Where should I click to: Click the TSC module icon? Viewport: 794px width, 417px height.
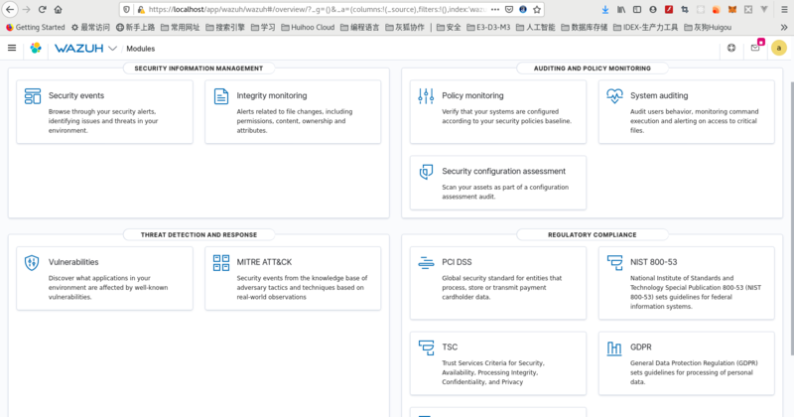(x=426, y=347)
